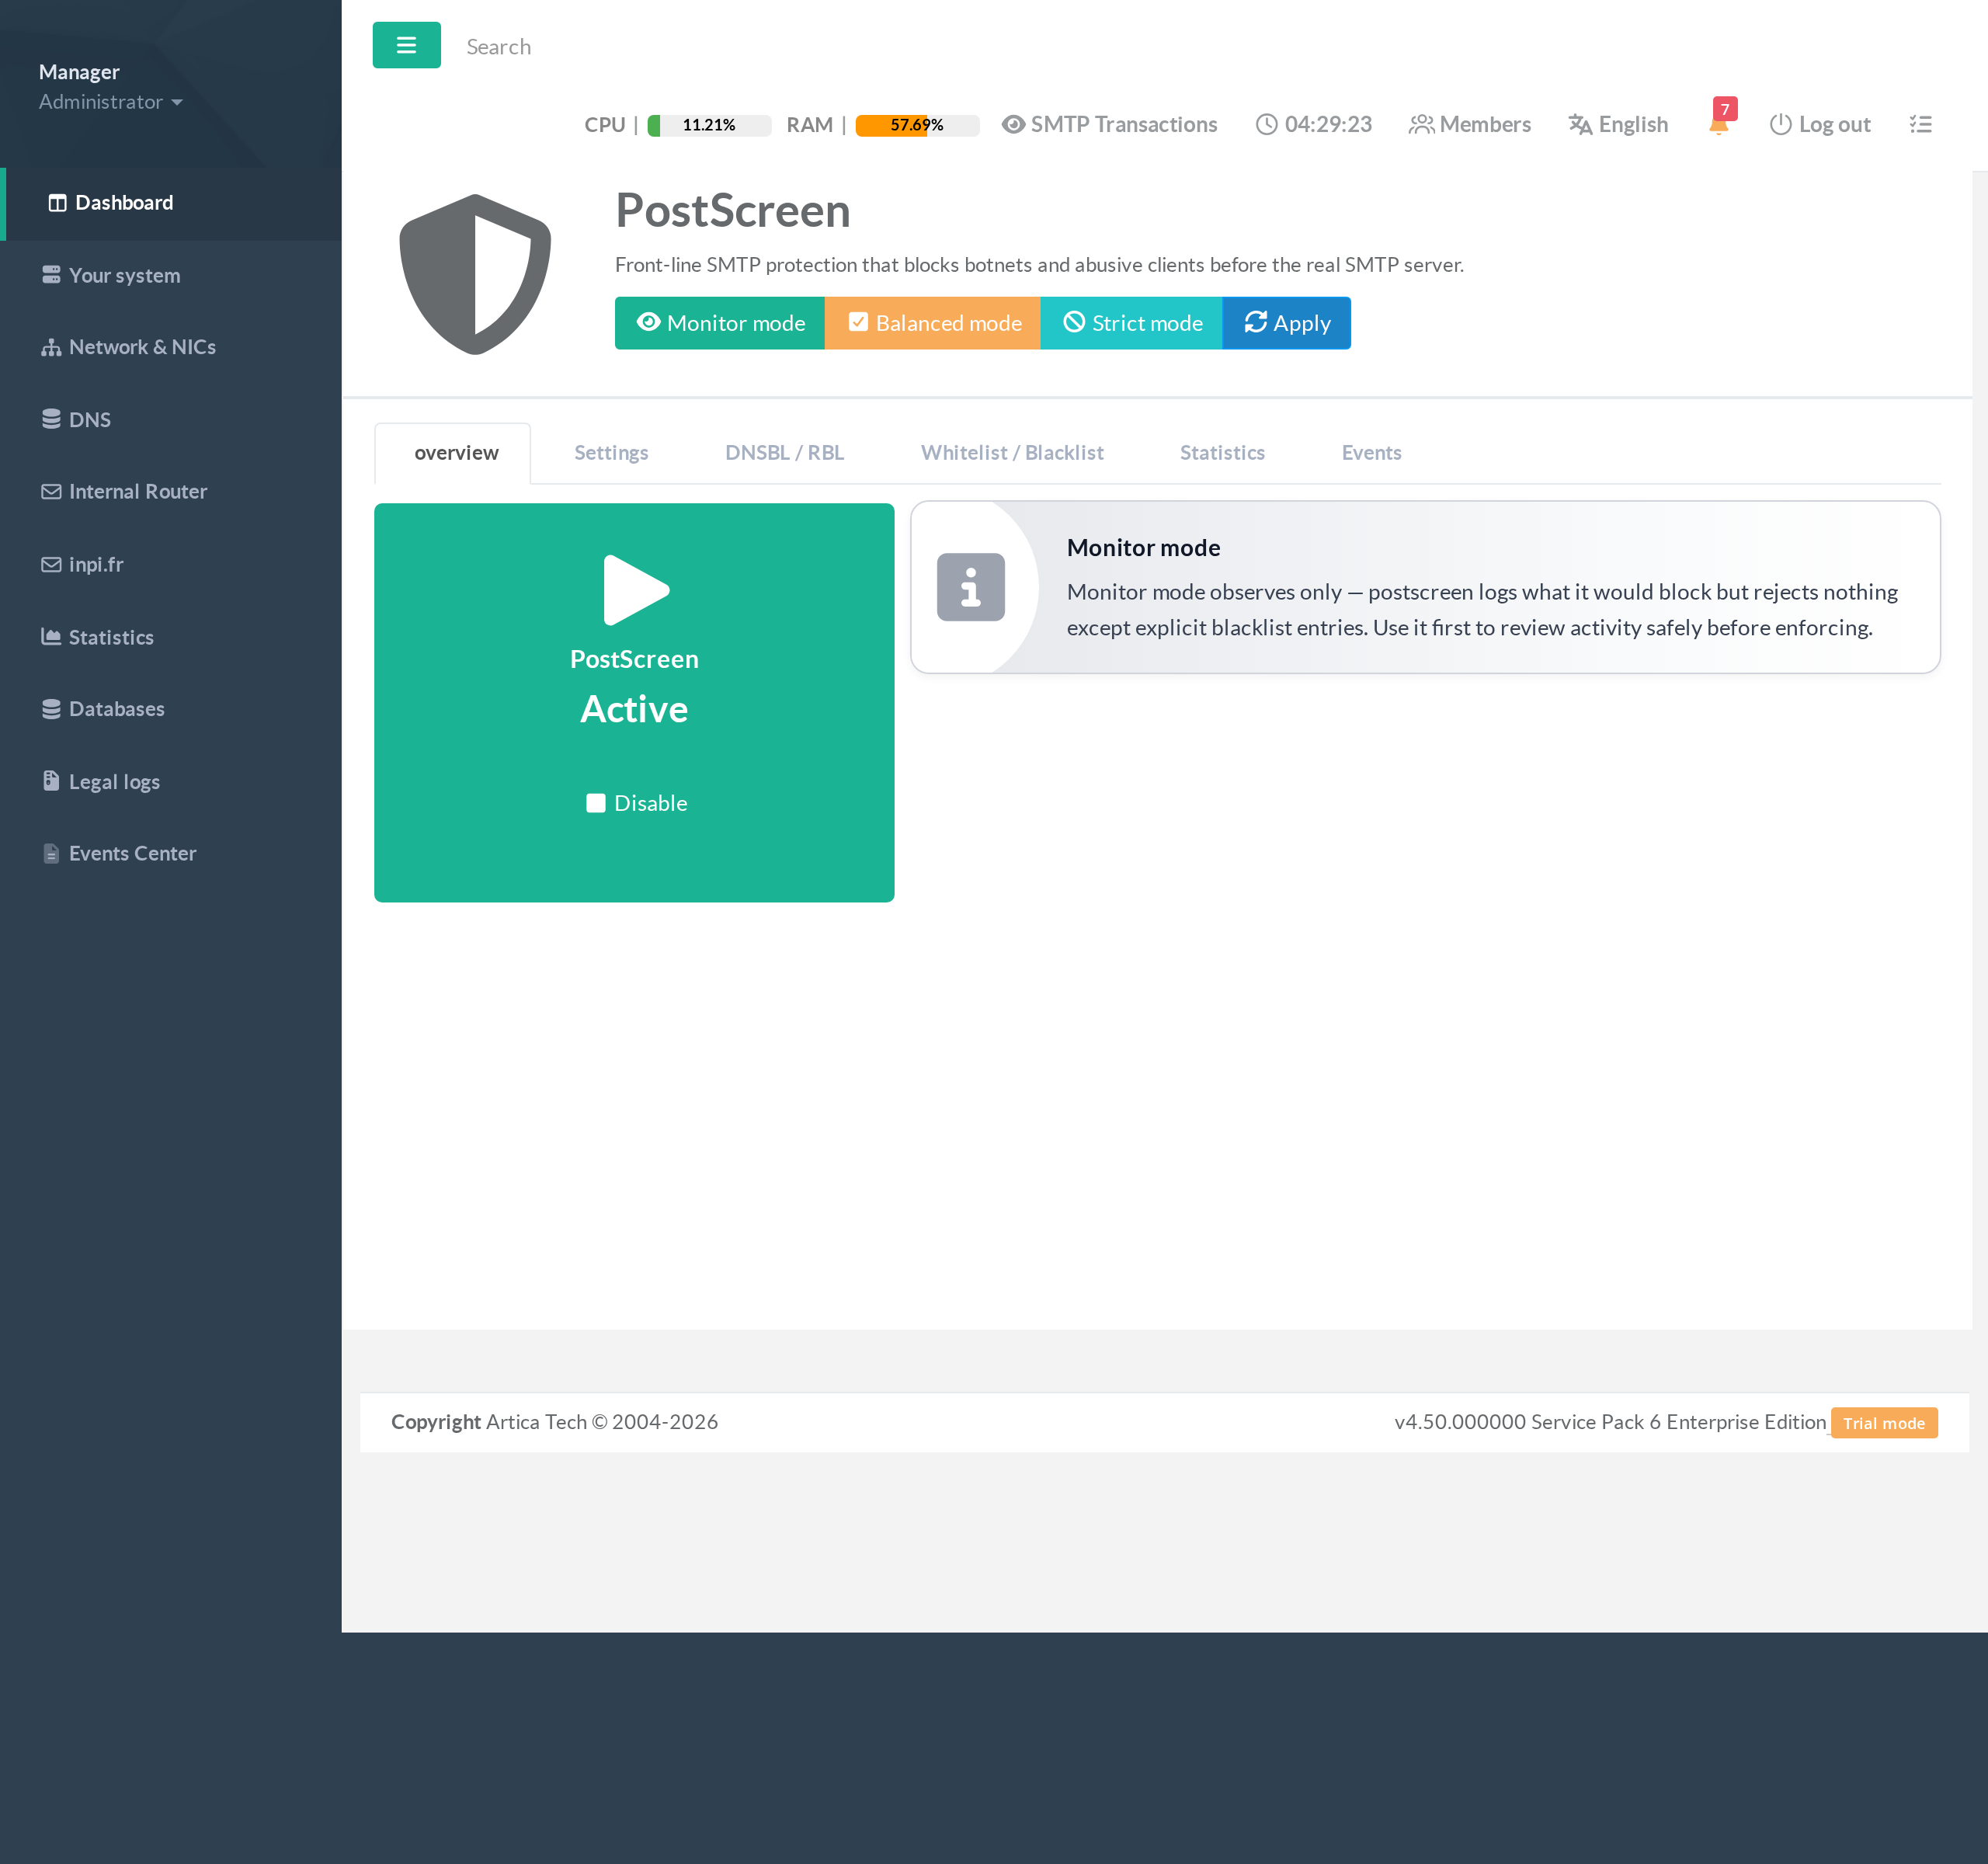1988x1864 pixels.
Task: Click 'Copyright Artica Tech © 2004-2026' text
Action: point(554,1421)
